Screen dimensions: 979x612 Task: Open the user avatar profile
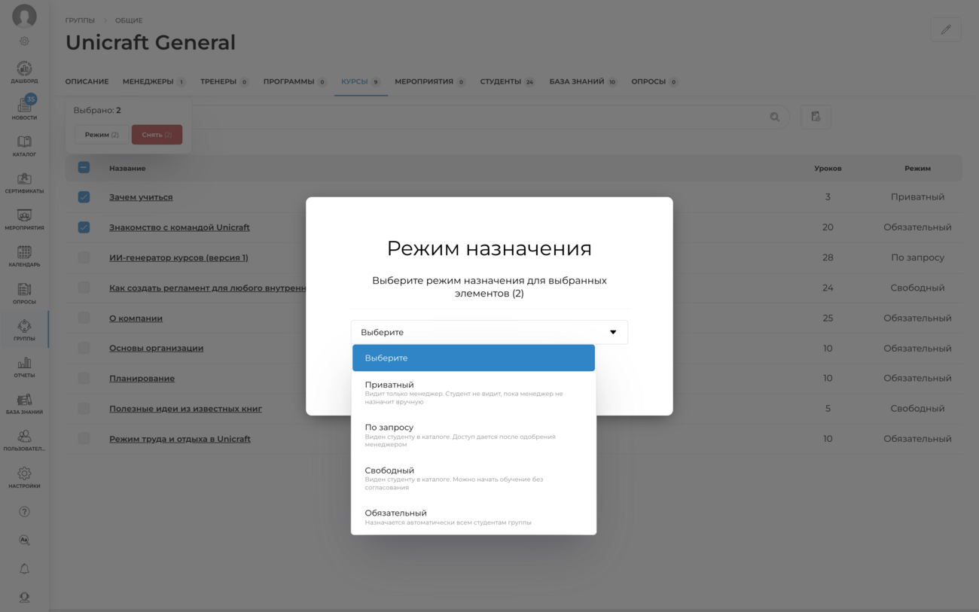(x=24, y=16)
